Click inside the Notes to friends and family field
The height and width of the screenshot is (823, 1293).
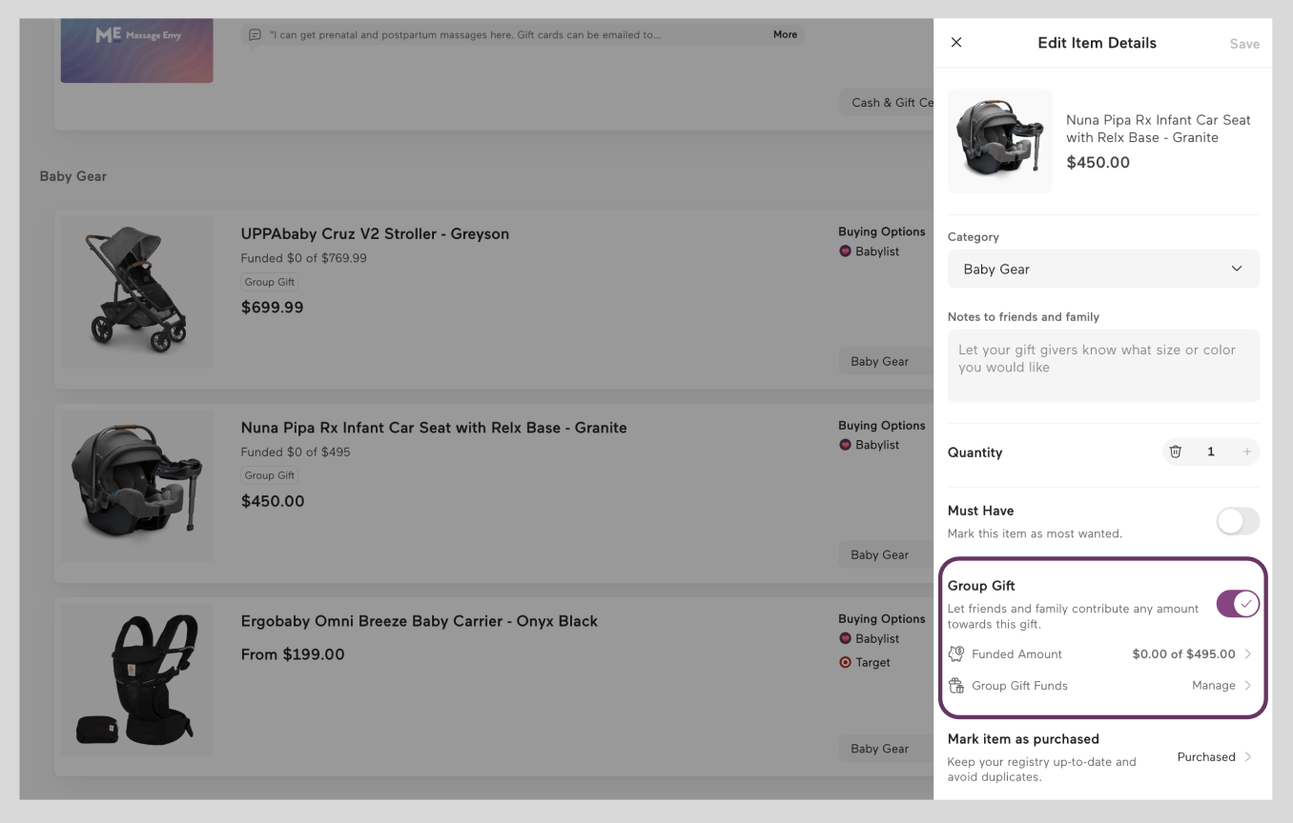(x=1103, y=365)
